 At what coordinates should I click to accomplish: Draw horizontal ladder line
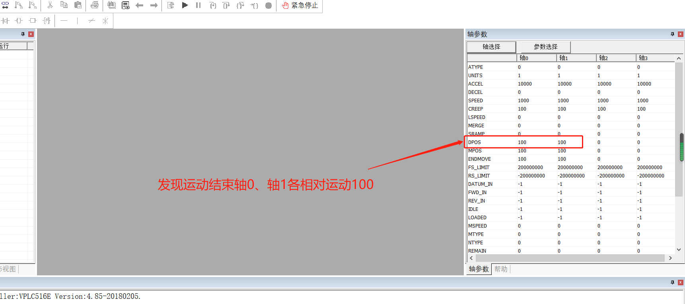pyautogui.click(x=64, y=21)
